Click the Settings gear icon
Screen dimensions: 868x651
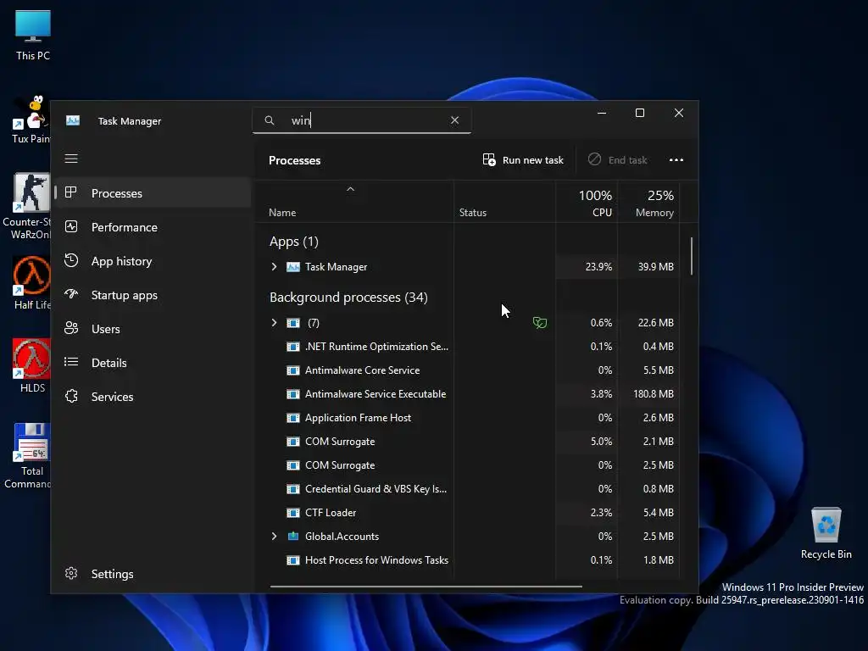(x=71, y=573)
